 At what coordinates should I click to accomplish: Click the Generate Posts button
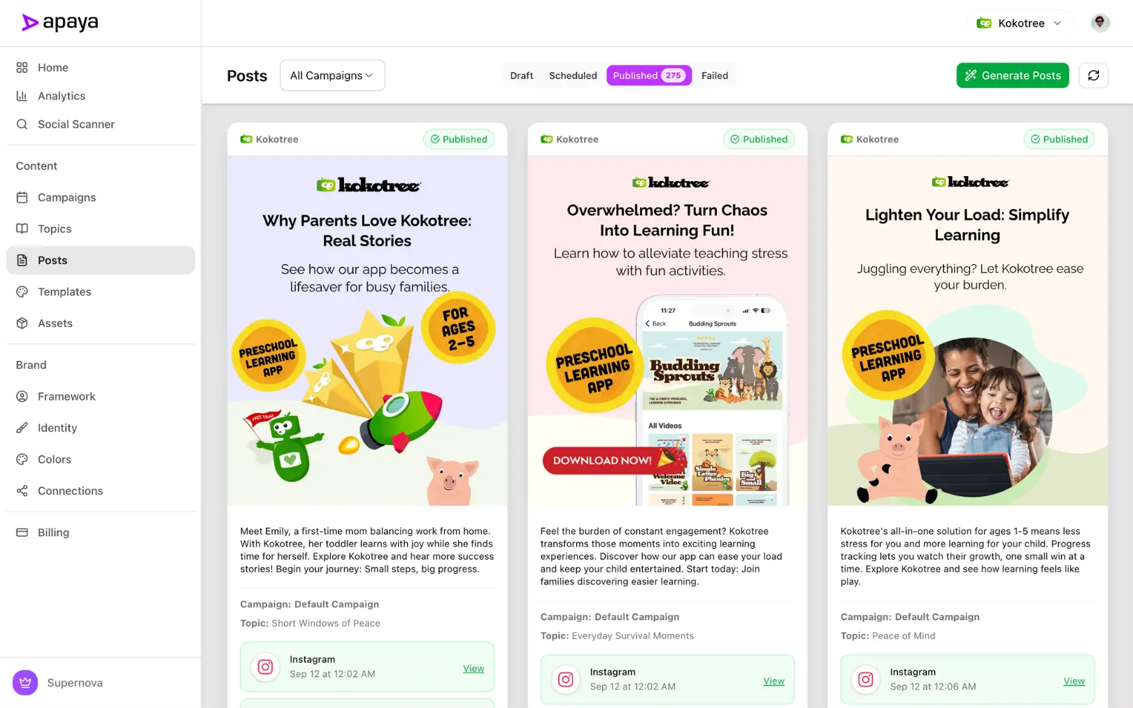1012,75
